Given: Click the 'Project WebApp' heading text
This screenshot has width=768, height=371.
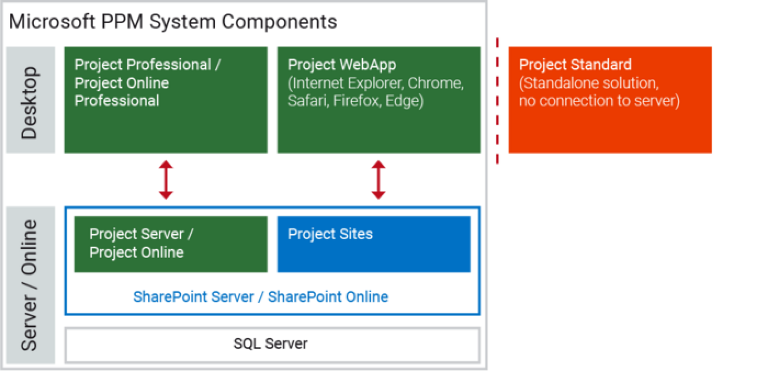Looking at the screenshot, I should tap(342, 65).
